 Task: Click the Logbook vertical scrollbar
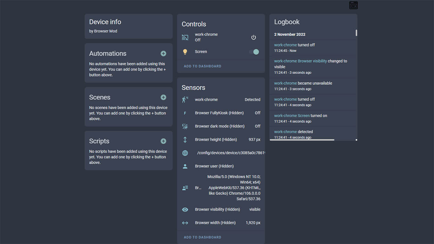point(356,33)
